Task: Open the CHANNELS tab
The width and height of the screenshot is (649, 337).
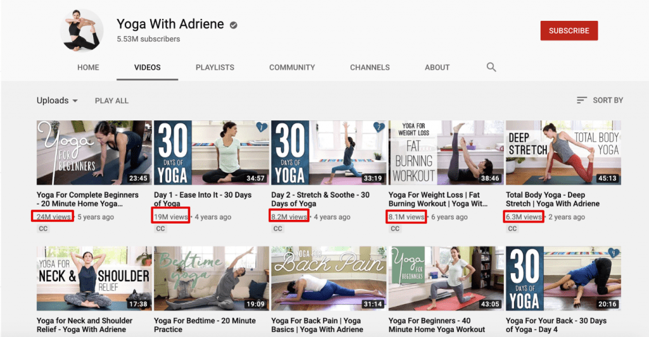Action: [x=370, y=67]
